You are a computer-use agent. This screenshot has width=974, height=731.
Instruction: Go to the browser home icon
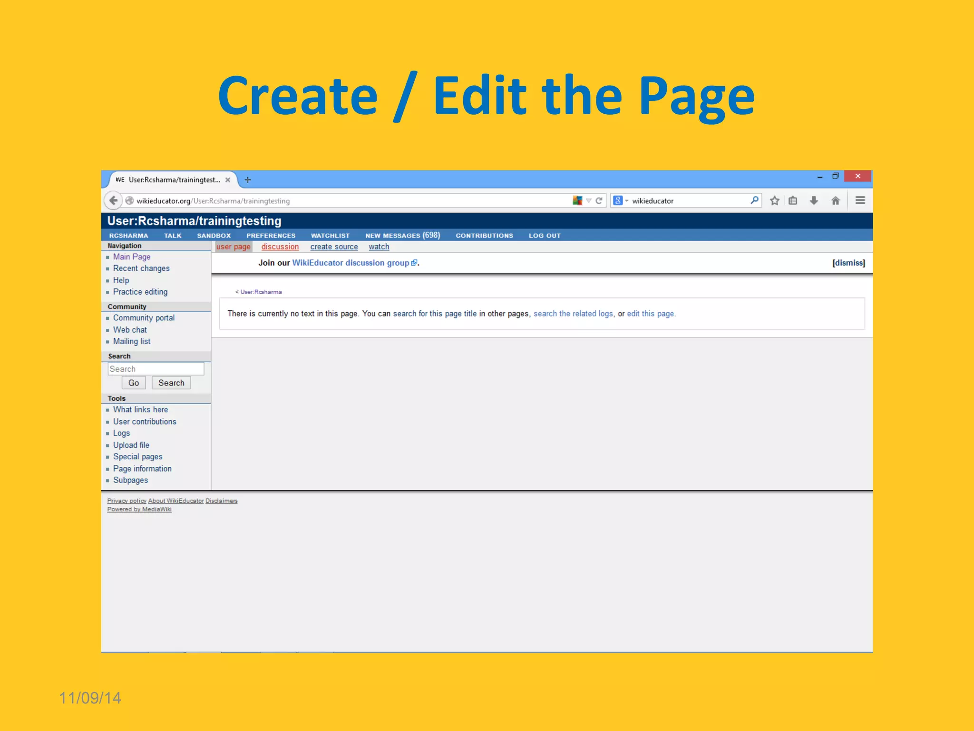click(x=836, y=201)
